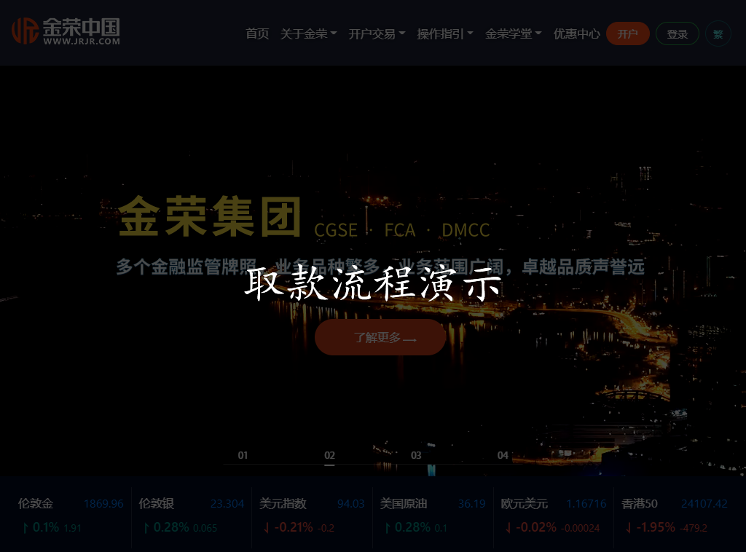Expand the 操作指引 dropdown

445,33
